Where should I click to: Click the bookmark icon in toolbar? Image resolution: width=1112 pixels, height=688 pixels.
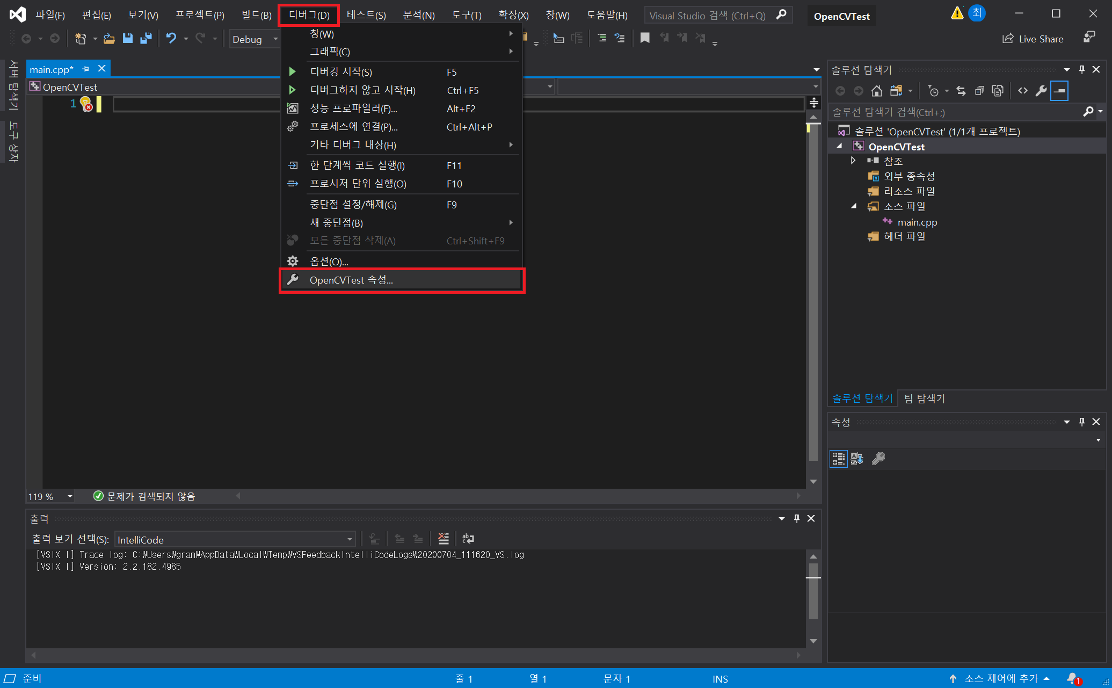pos(645,38)
